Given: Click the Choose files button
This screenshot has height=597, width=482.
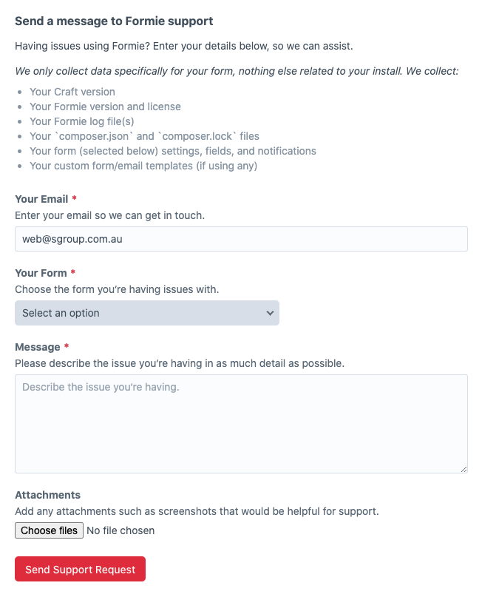Looking at the screenshot, I should 49,530.
